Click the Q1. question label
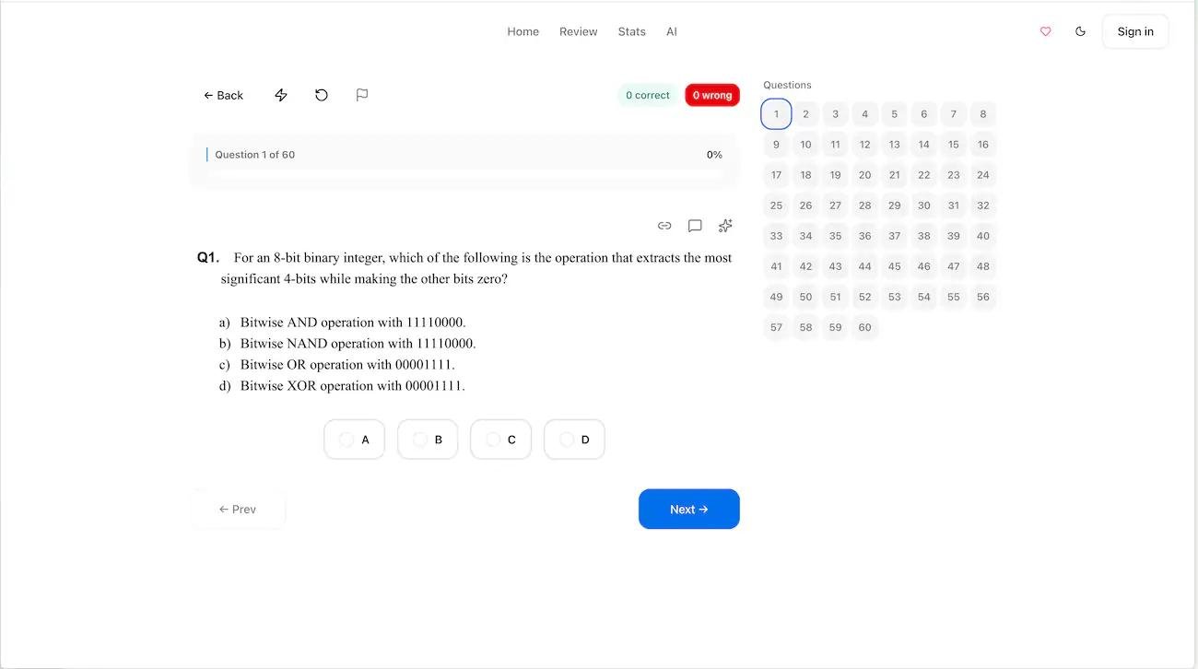This screenshot has width=1198, height=669. tap(208, 258)
